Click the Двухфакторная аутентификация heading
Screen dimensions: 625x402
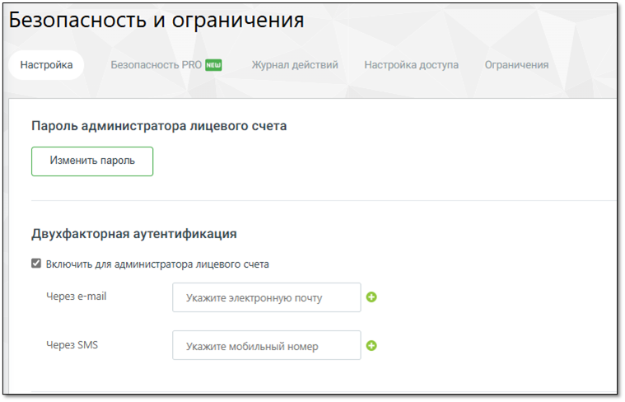click(x=134, y=234)
